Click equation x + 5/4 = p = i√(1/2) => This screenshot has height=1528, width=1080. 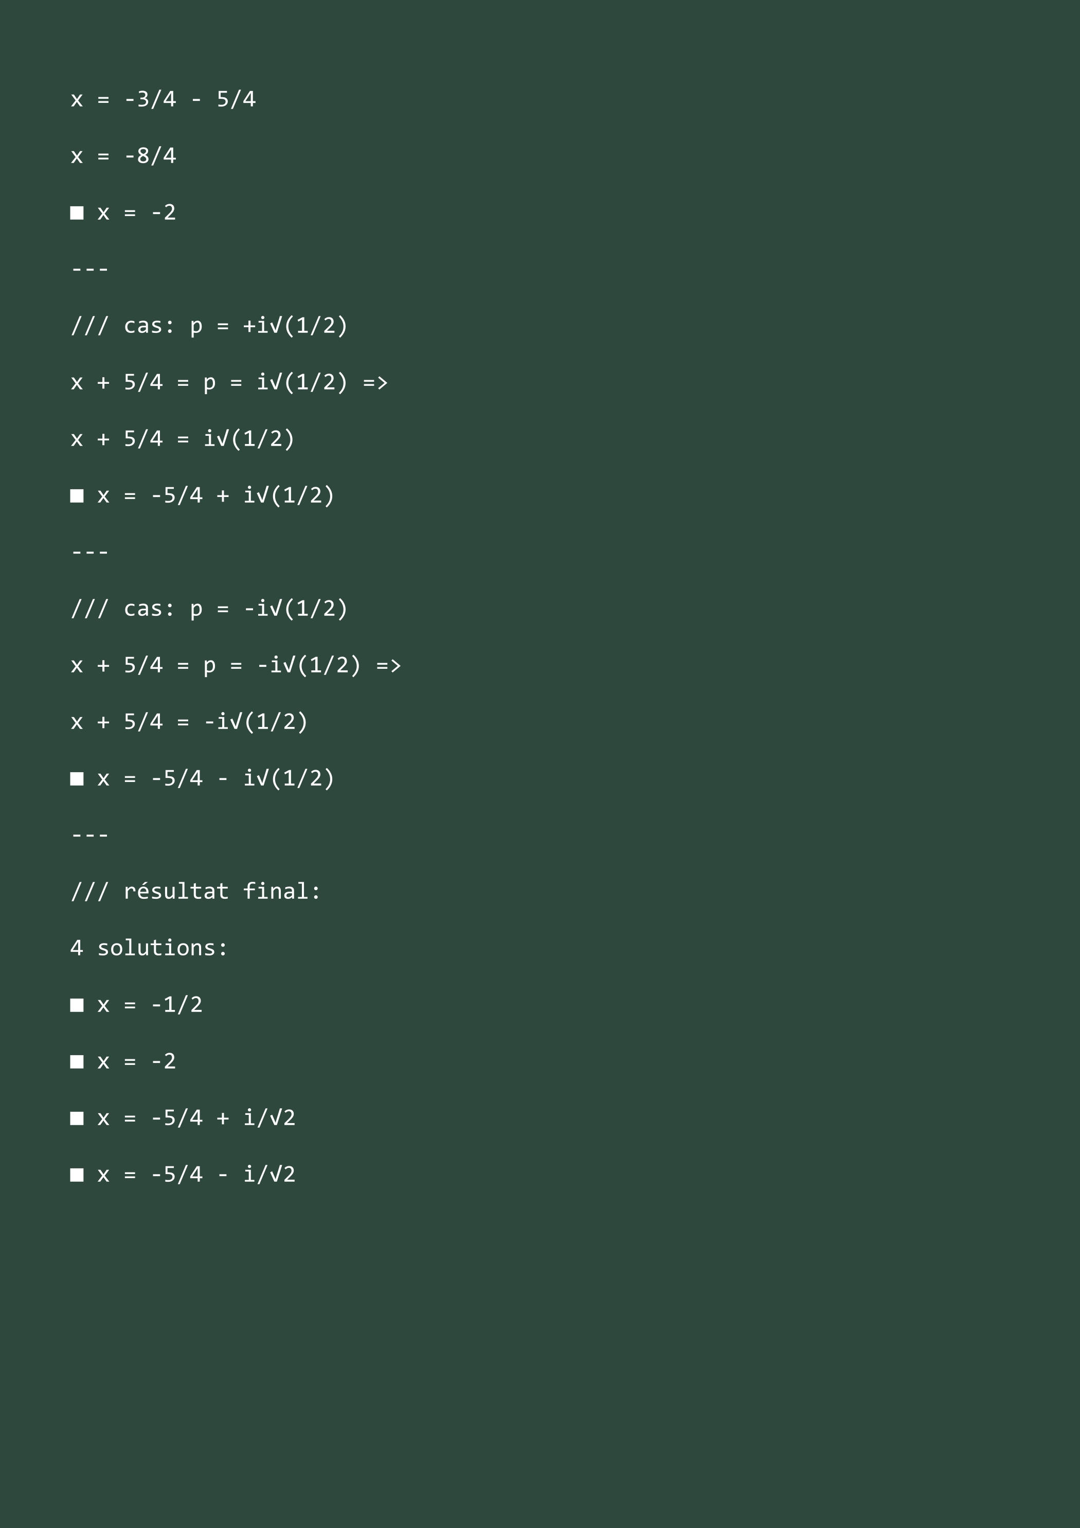tap(229, 382)
